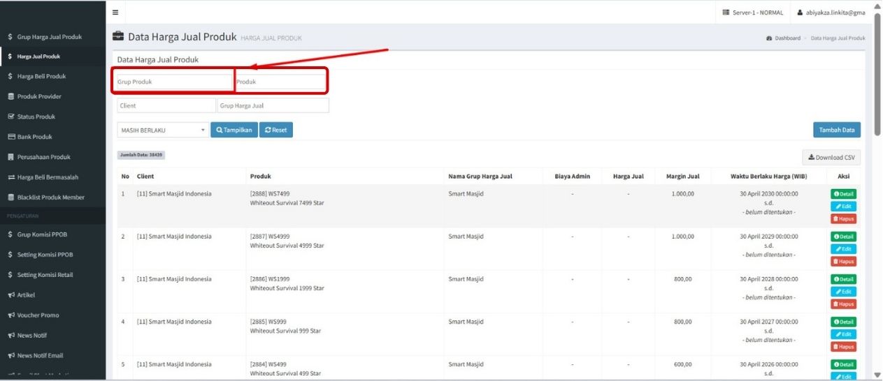Focus the Grup Harga Jual filter field
The image size is (883, 381).
(273, 105)
